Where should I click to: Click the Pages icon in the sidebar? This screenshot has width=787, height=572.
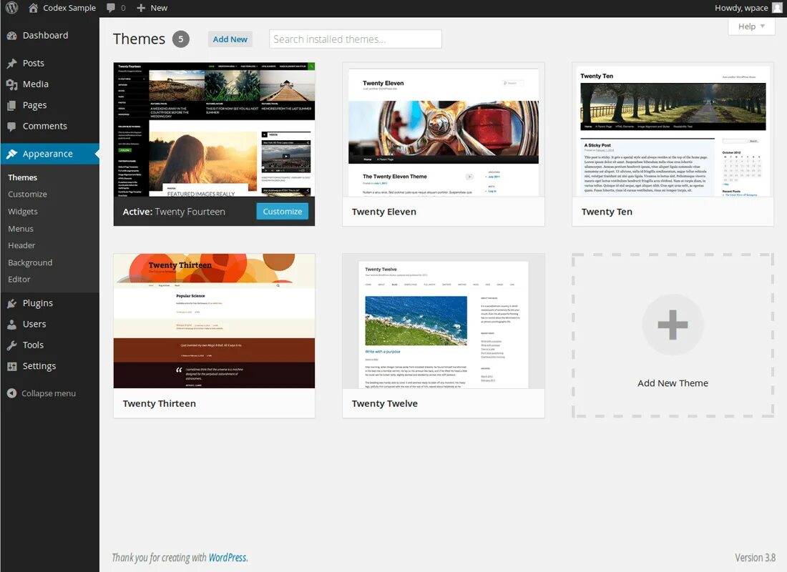tap(12, 105)
